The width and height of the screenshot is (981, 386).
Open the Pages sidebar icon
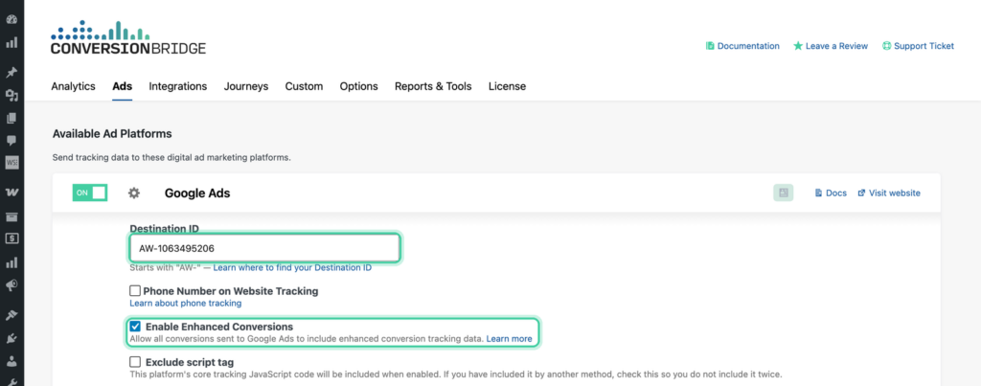11,118
